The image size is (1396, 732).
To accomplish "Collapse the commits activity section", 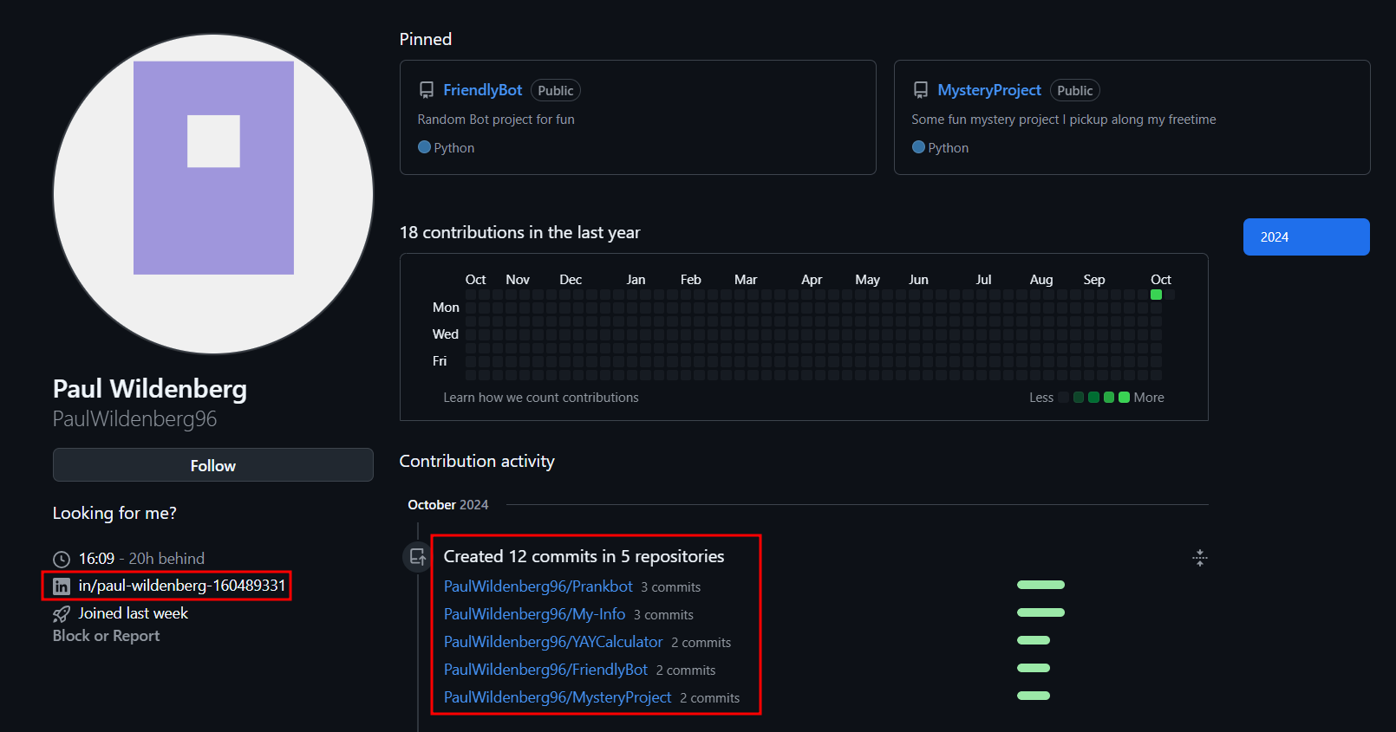I will [x=1200, y=558].
